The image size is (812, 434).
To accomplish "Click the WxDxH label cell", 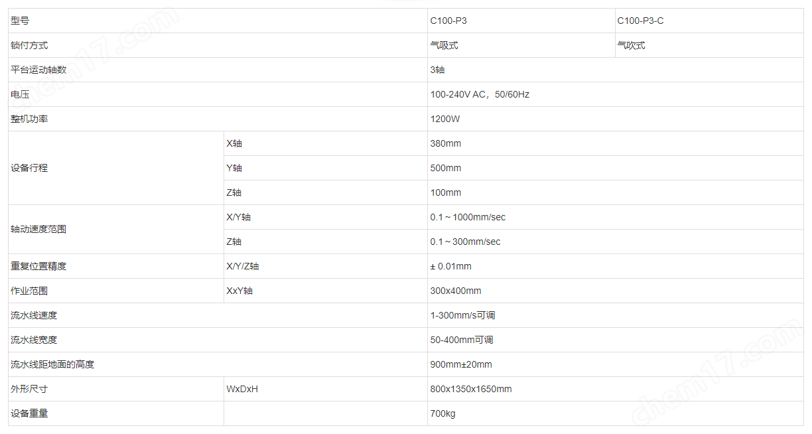I will 242,390.
